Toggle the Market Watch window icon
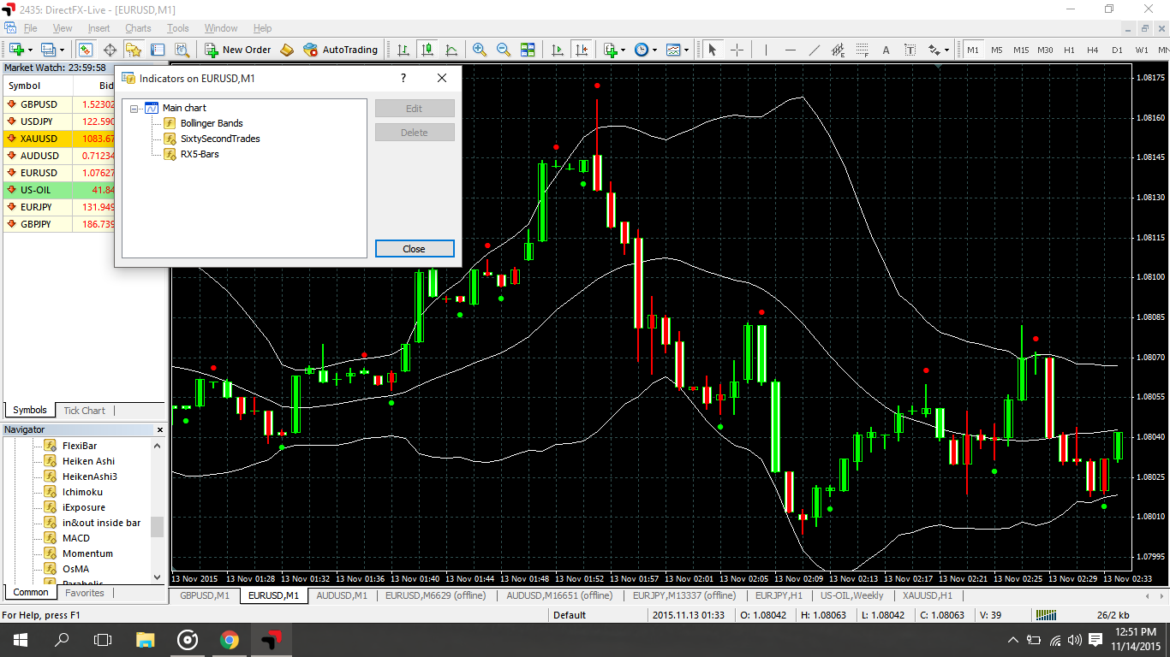The image size is (1170, 657). [86, 50]
